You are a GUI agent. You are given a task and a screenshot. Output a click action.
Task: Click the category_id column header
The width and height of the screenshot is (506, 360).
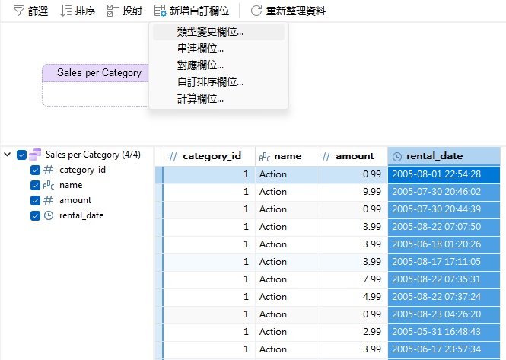coord(212,156)
